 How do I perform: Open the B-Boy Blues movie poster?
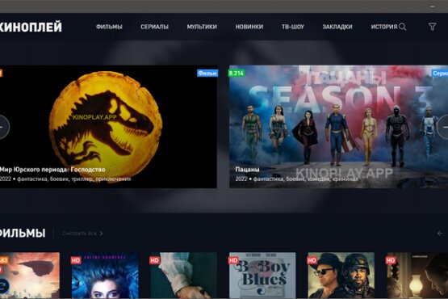[262, 276]
